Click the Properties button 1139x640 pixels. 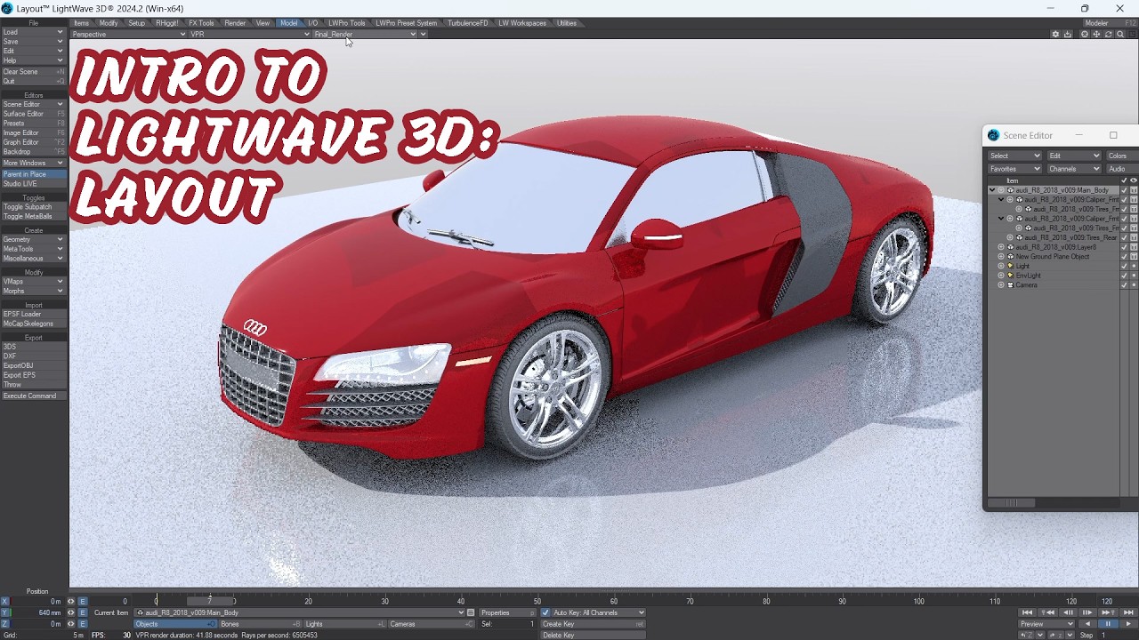[507, 612]
